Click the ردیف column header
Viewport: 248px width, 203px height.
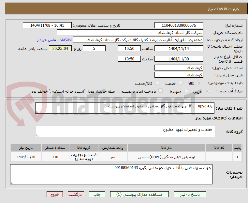(237, 148)
